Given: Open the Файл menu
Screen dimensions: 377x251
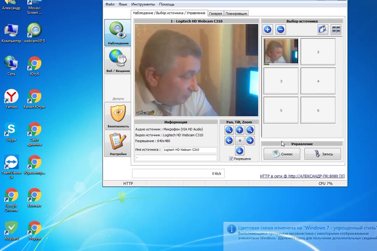Looking at the screenshot, I should (110, 4).
